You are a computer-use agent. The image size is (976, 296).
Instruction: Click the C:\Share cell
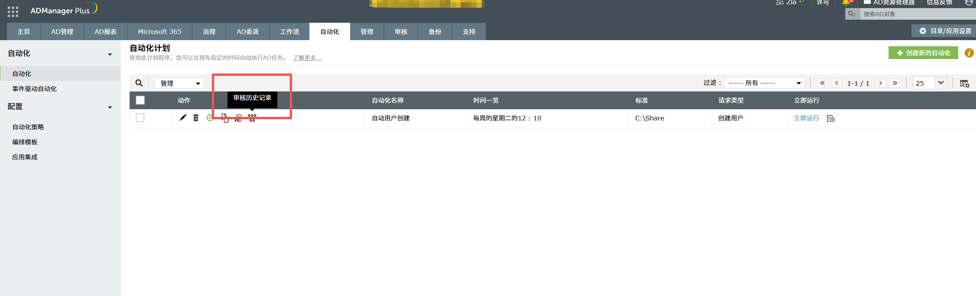(x=650, y=118)
